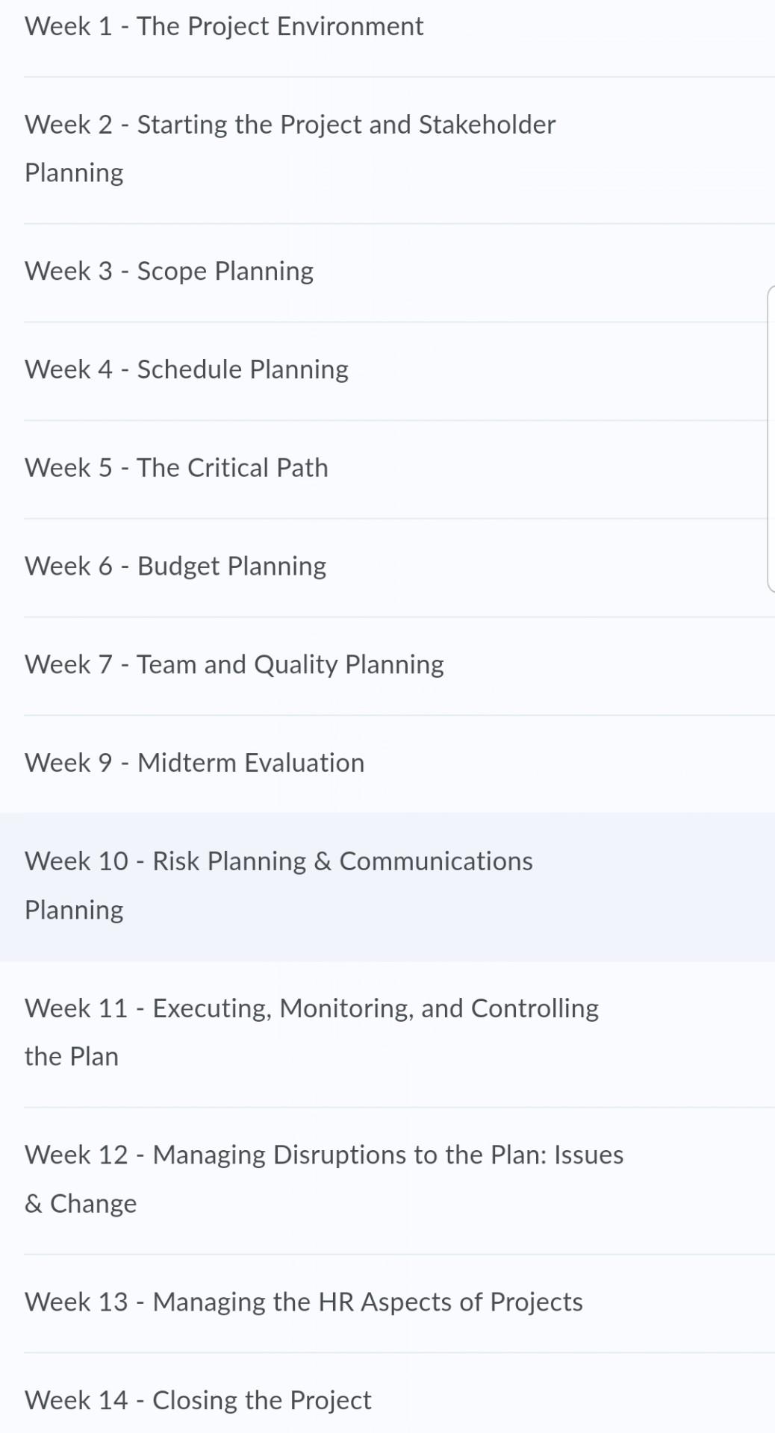
Task: Select Week 14 - Closing the Project
Action: (198, 1399)
